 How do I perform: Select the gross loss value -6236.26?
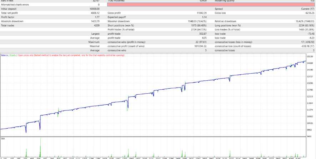[x=310, y=13]
